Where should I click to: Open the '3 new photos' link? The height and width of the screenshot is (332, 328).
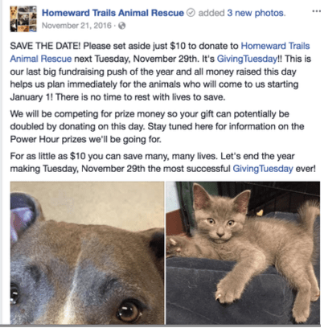256,13
